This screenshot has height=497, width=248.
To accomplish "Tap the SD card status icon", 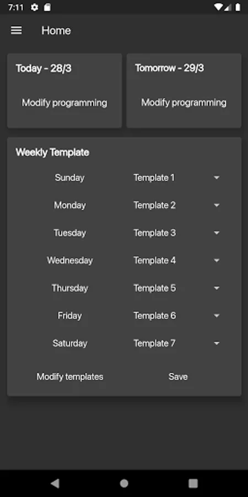I will (47, 7).
